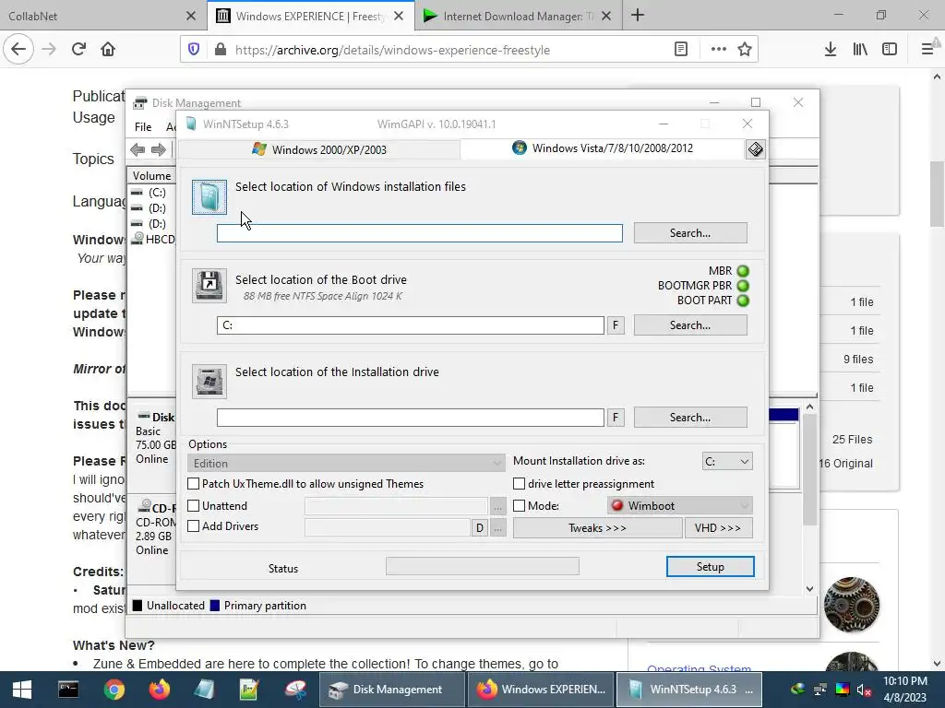Open the Firefox home page button

[x=108, y=50]
